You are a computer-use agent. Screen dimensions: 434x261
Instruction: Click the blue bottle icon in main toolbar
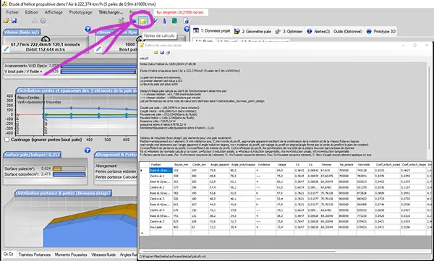point(165,21)
